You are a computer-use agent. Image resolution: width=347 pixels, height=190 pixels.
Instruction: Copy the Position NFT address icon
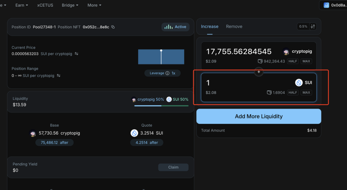pyautogui.click(x=113, y=27)
